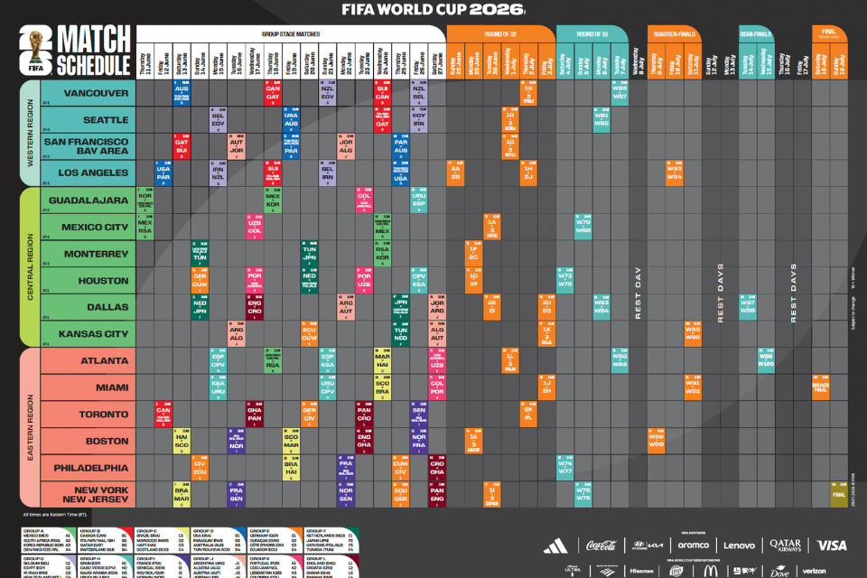The width and height of the screenshot is (867, 578).
Task: Click the Final match cell in New York row
Action: [839, 494]
